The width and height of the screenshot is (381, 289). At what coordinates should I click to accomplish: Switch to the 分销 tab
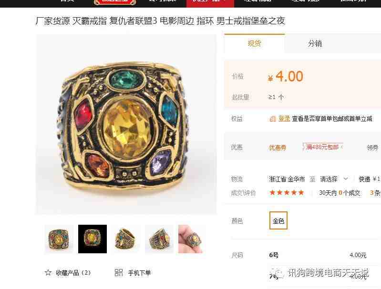(315, 44)
